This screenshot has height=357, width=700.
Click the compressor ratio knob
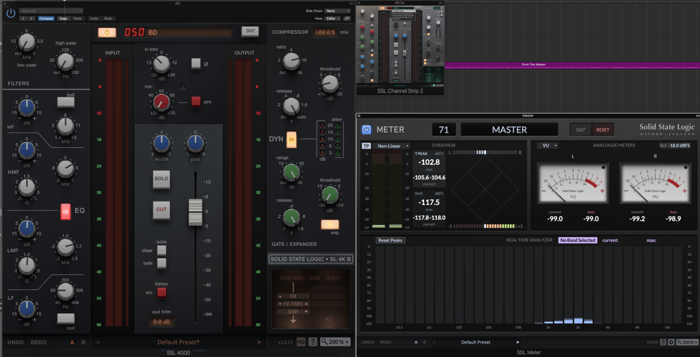click(x=292, y=60)
